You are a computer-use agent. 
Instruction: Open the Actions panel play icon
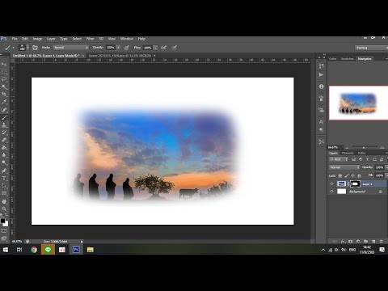pos(321,75)
